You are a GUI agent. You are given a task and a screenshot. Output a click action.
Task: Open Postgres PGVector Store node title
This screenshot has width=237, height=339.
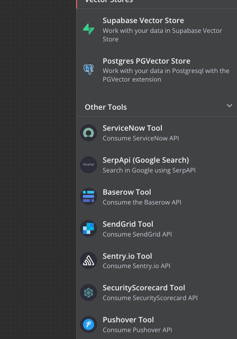(x=146, y=61)
